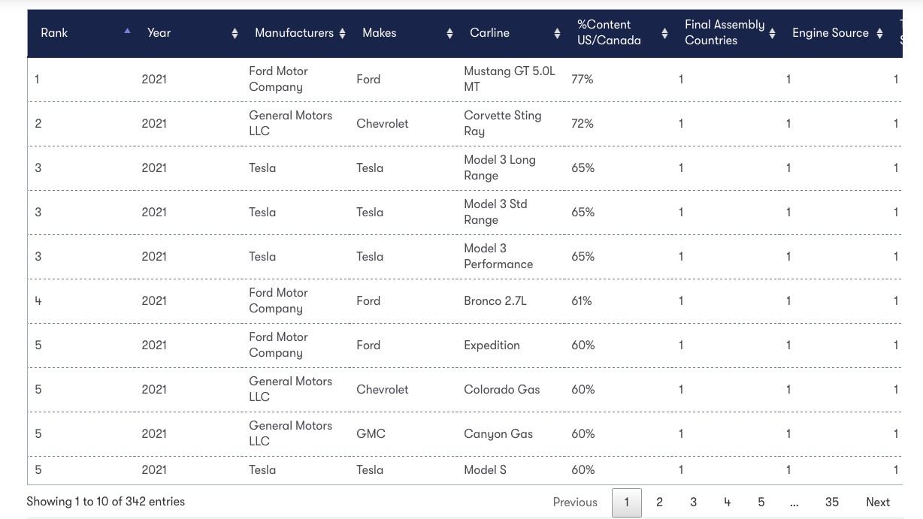The image size is (923, 519).
Task: Click the Makes column sort arrows
Action: [x=449, y=33]
